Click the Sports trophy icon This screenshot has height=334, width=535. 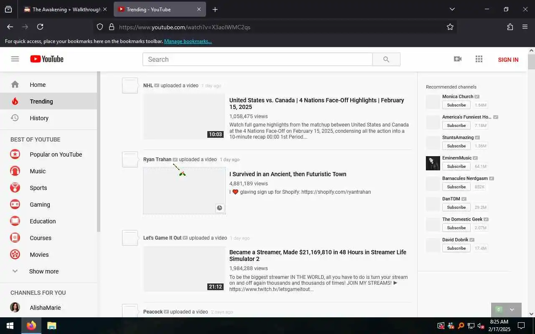[15, 187]
